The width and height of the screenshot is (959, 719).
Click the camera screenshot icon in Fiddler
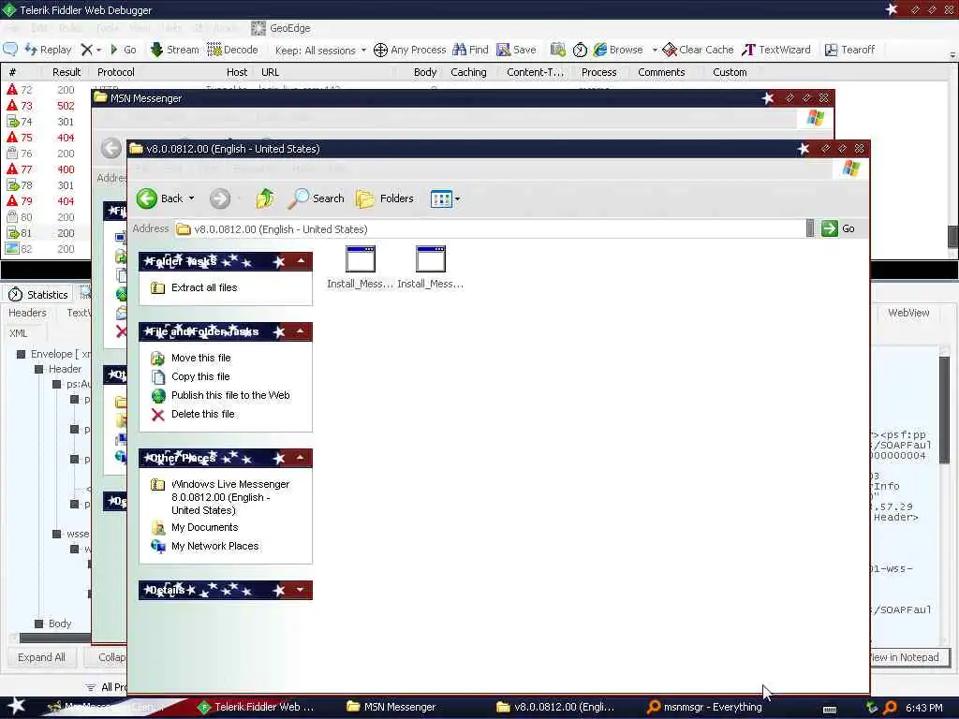click(x=557, y=50)
